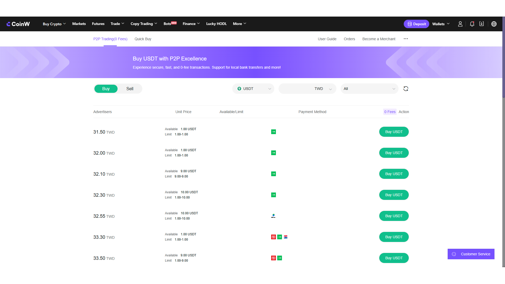Open the three-dot more options menu
This screenshot has height=284, width=505.
[406, 39]
